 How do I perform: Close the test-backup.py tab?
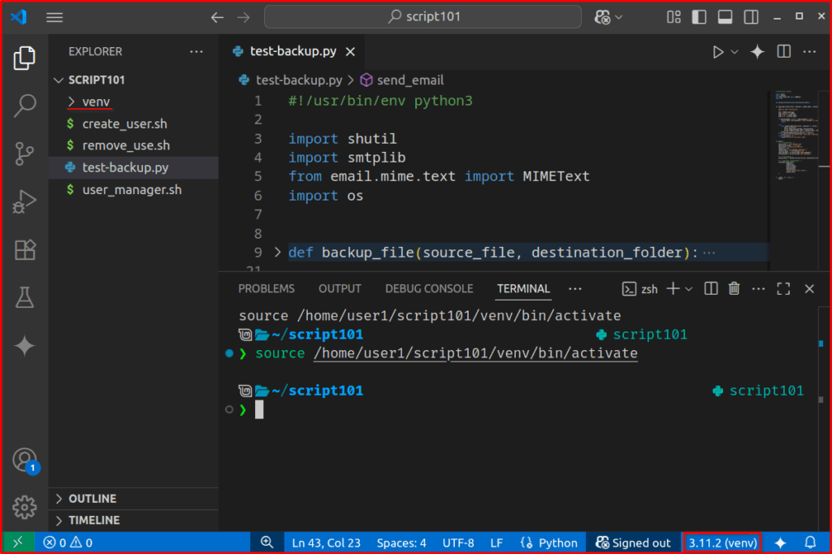point(350,51)
